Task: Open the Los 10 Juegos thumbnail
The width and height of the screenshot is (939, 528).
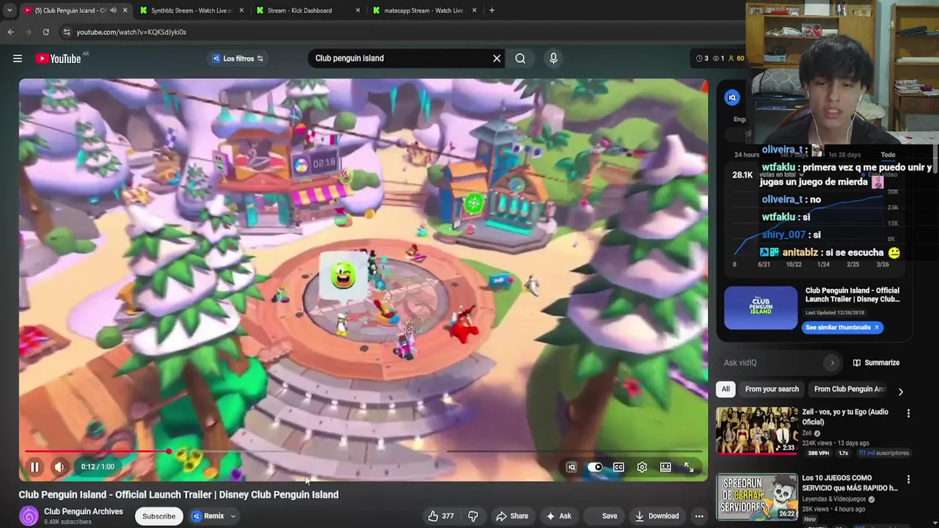Action: (757, 497)
